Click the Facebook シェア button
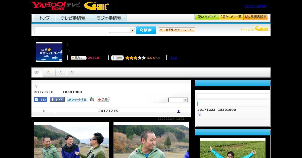302x158 pixels. click(57, 100)
